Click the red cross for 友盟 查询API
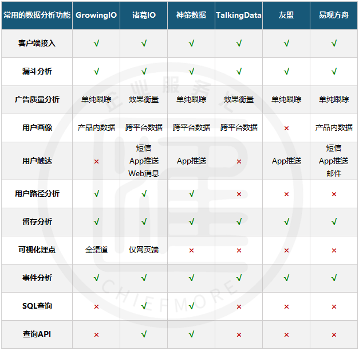Image resolution: width=359 pixels, height=350 pixels. 286,335
